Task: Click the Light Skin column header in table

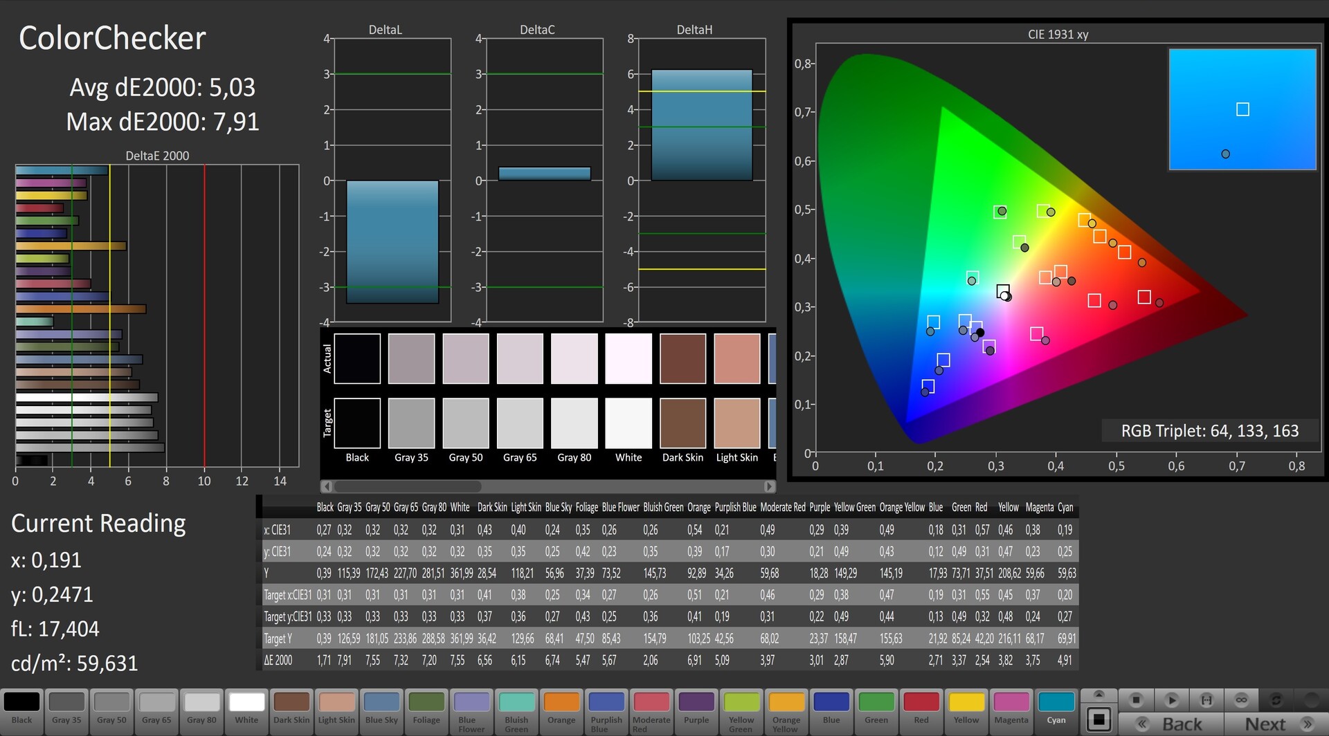Action: point(526,508)
